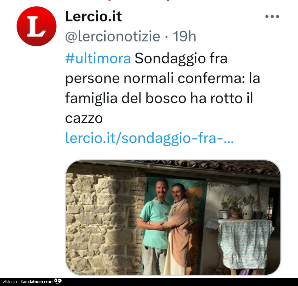Click the facciabuco.com logo text

point(37,282)
